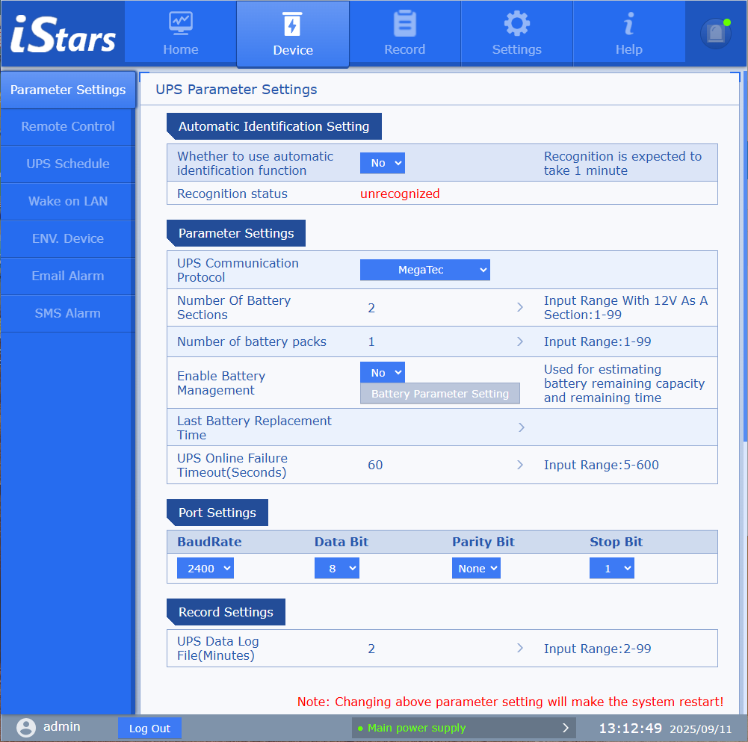Click the iStars logo
Image resolution: width=748 pixels, height=742 pixels.
63,36
